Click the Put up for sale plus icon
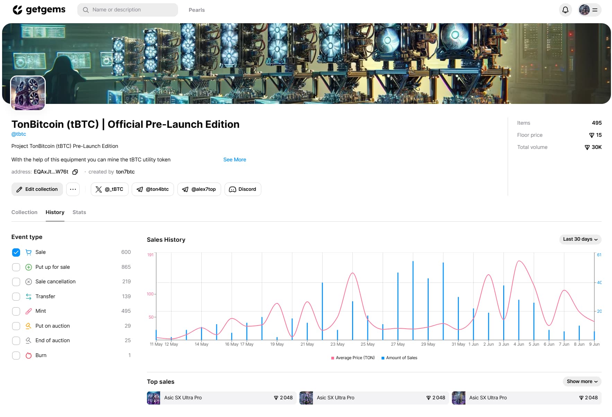 (x=29, y=267)
